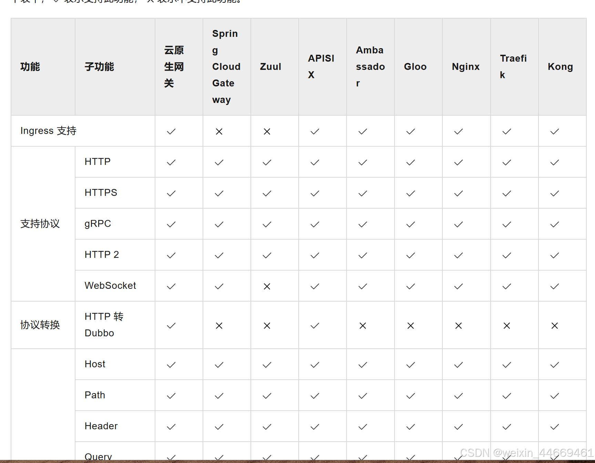Click the Spring Cloud Gateway cross in Dubbo row

pyautogui.click(x=219, y=326)
